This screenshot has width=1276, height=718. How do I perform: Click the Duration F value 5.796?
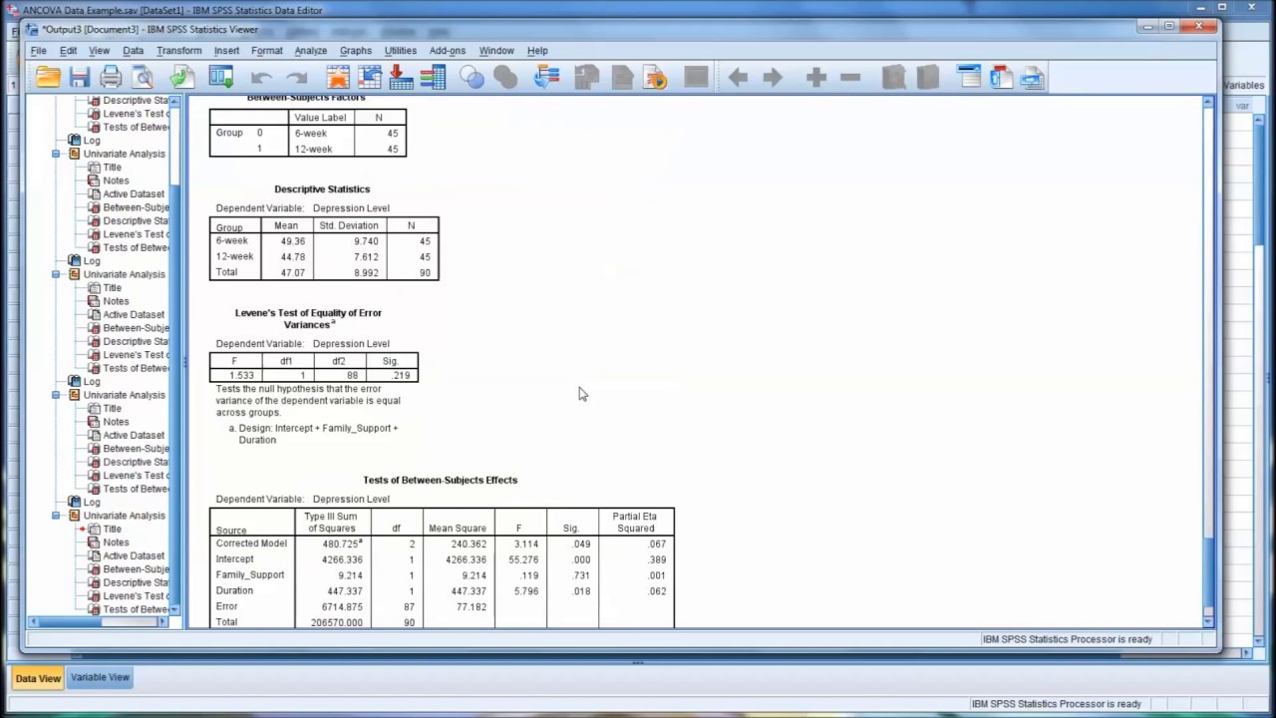[526, 591]
